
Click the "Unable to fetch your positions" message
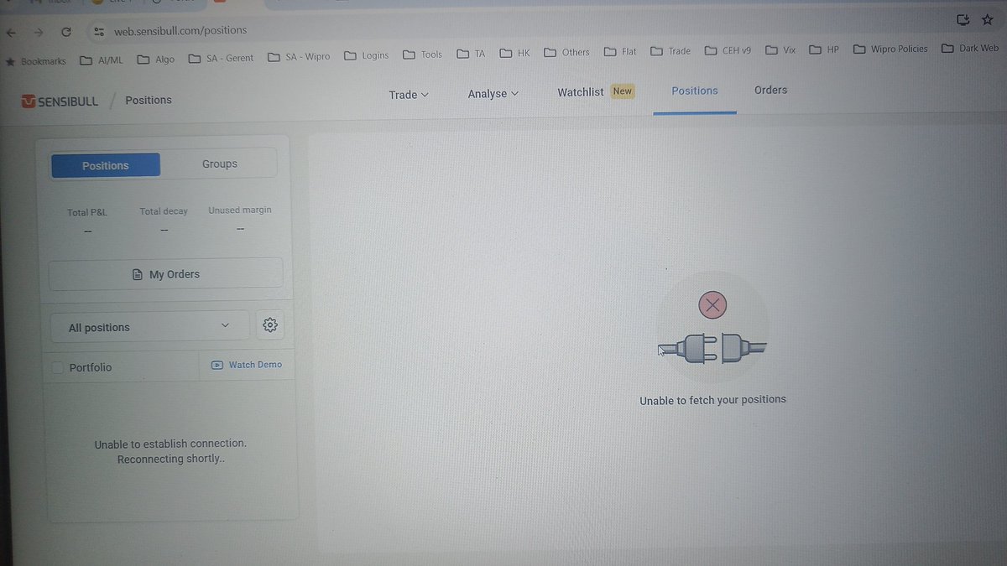click(x=712, y=400)
